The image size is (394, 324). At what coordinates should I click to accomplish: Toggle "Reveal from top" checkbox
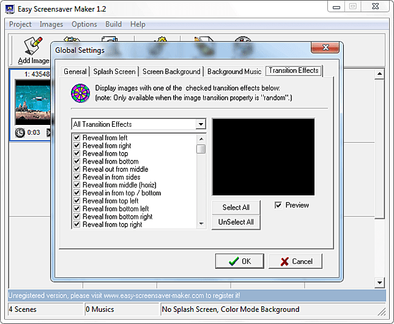pyautogui.click(x=76, y=153)
